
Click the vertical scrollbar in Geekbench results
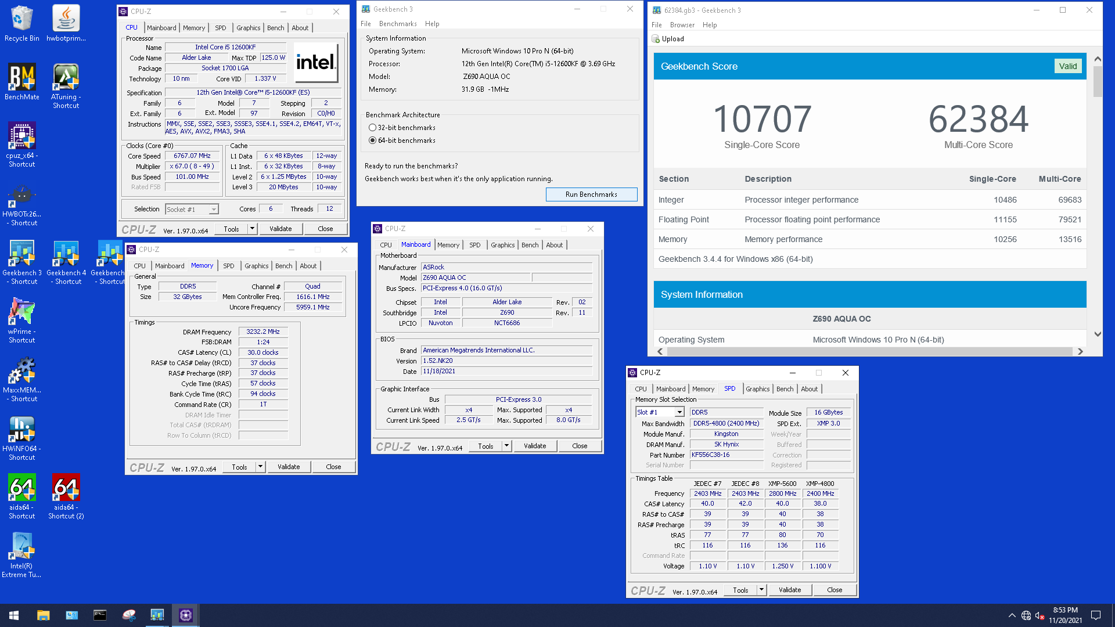(x=1098, y=81)
